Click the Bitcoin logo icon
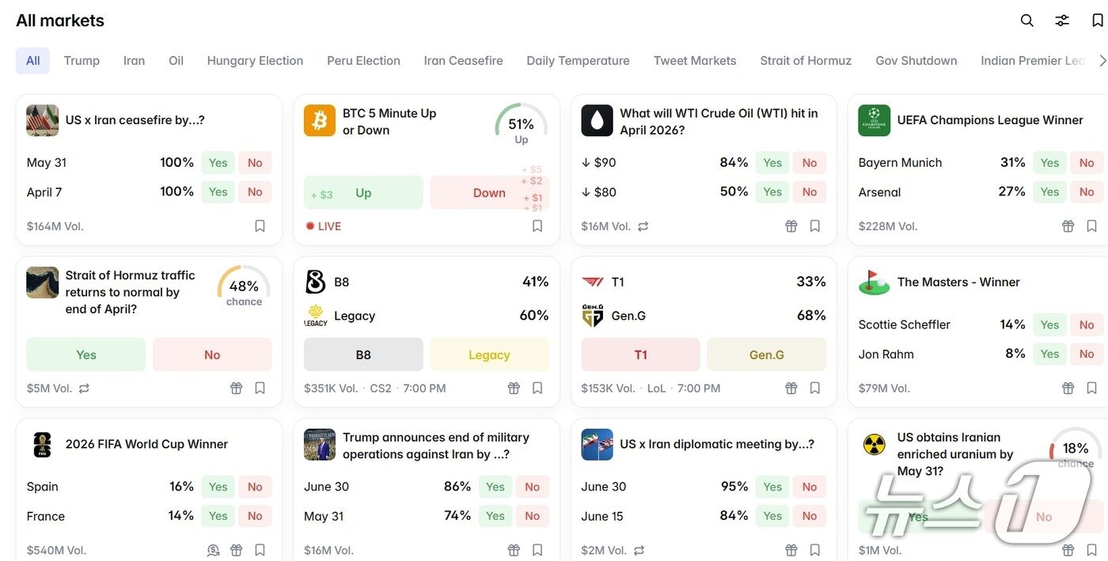1108x561 pixels. pos(320,121)
